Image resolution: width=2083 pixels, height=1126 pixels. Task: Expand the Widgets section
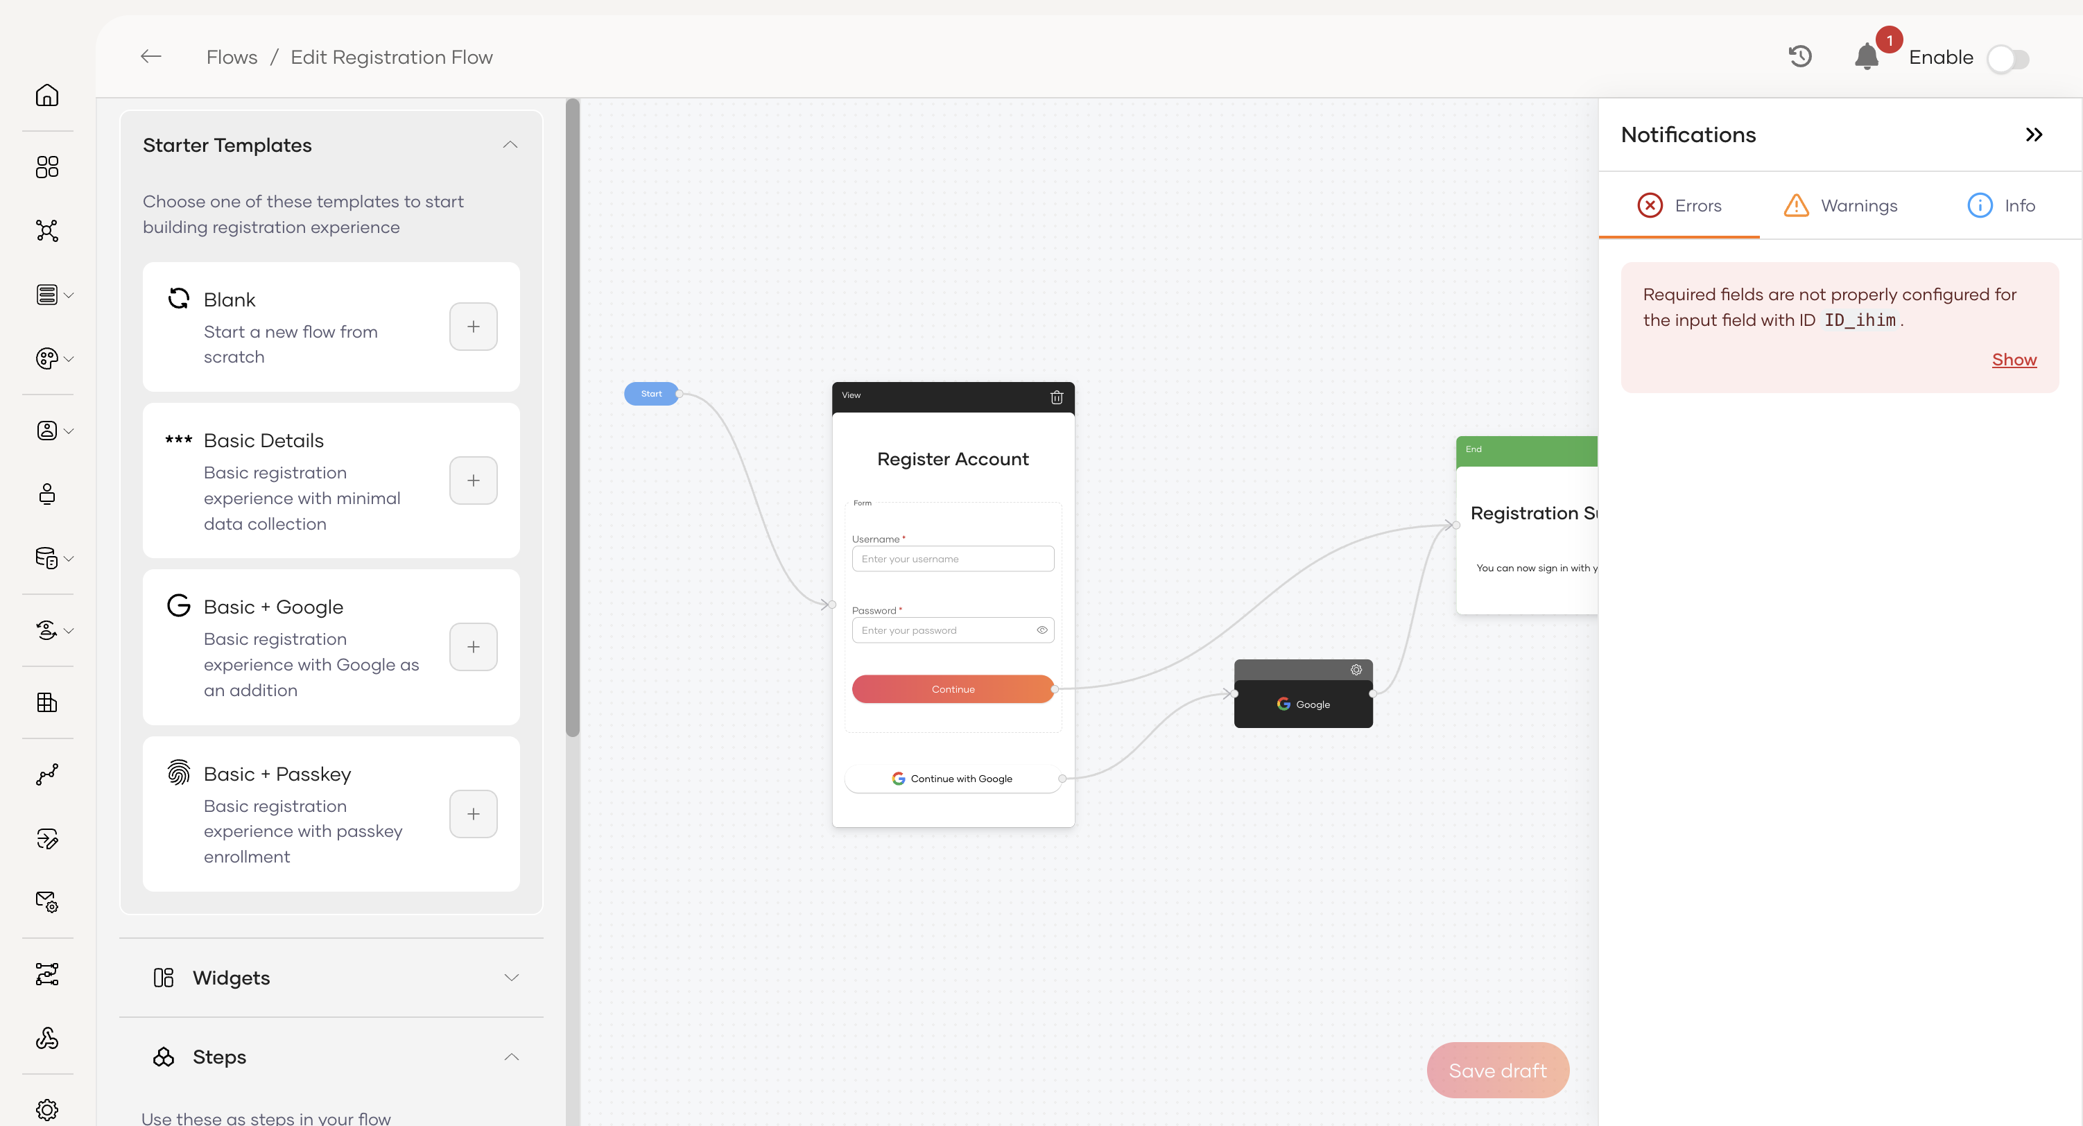click(x=511, y=977)
